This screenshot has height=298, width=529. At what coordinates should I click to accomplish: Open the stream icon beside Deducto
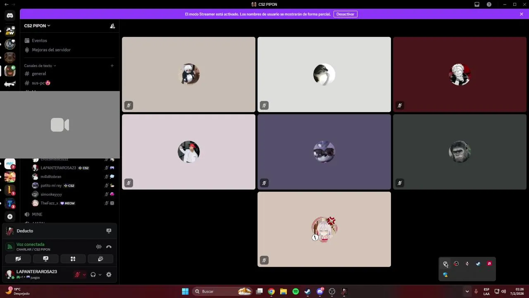[109, 231]
